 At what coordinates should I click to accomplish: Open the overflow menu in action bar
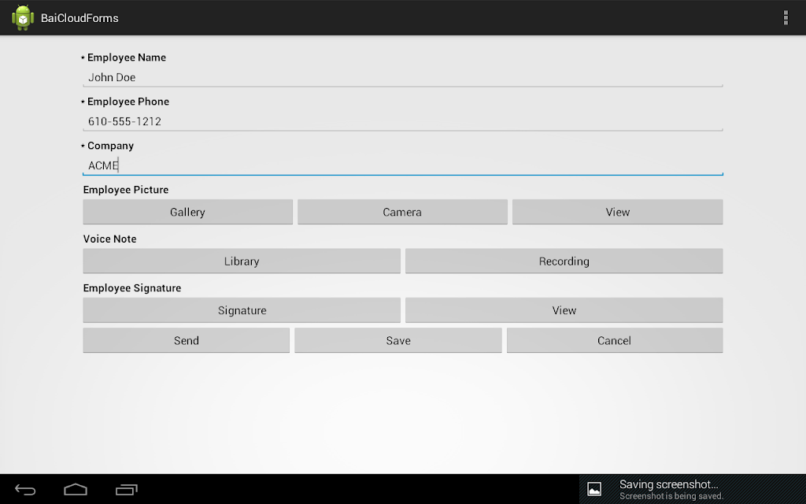(x=786, y=17)
